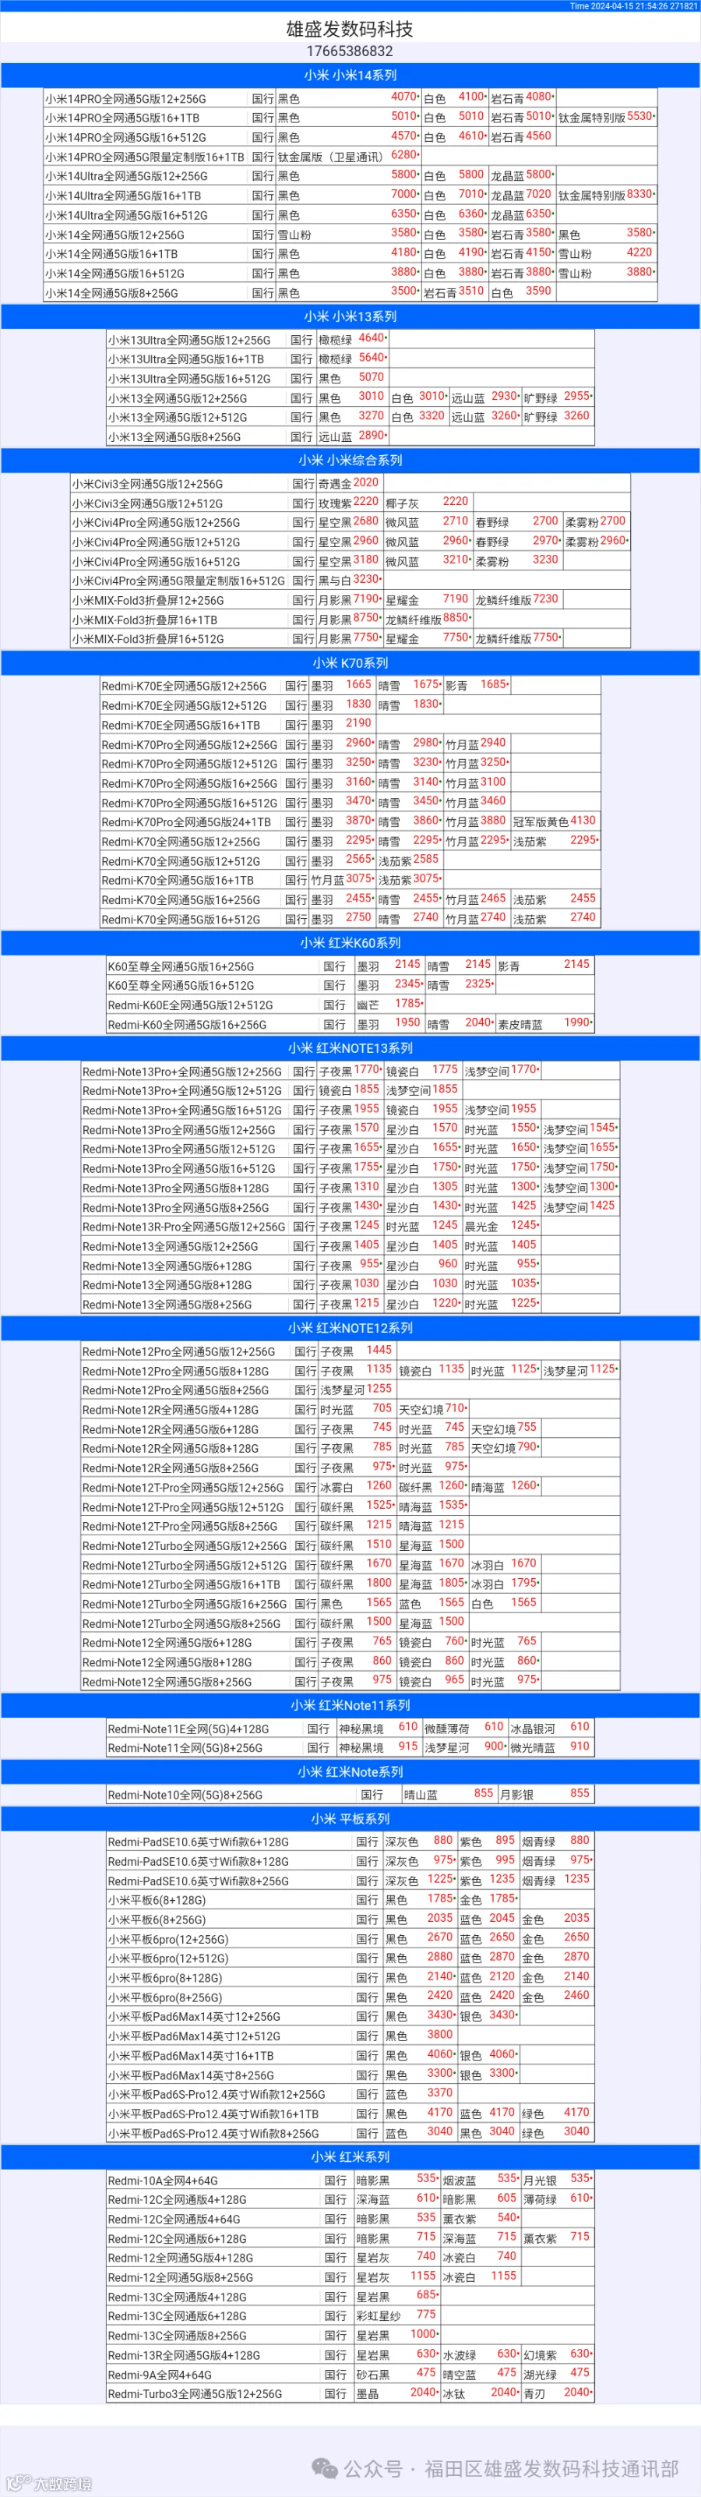Select row Redmi-K60E全网通5G版12+512G

pyautogui.click(x=350, y=1005)
